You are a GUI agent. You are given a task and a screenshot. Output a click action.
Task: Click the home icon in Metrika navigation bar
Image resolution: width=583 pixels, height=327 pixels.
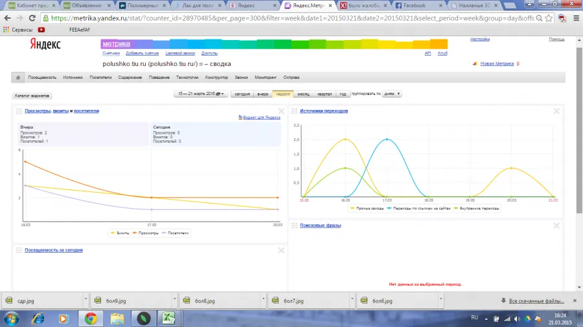click(18, 78)
